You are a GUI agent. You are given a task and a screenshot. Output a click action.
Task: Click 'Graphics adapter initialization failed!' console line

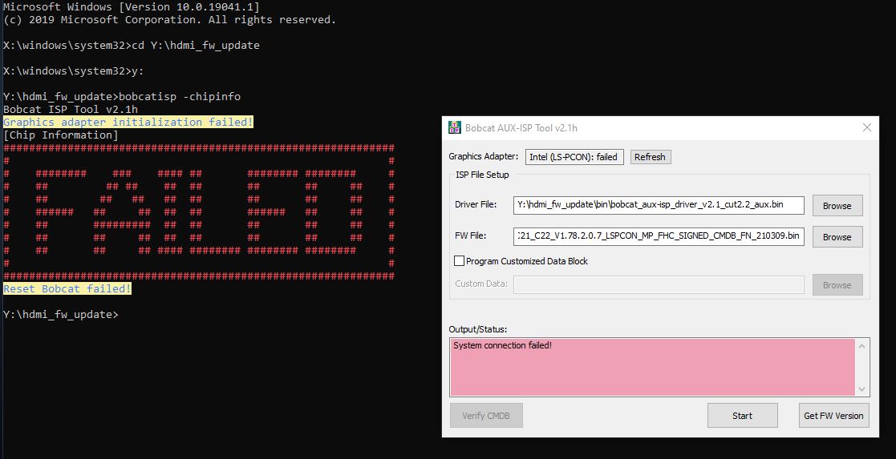[128, 123]
